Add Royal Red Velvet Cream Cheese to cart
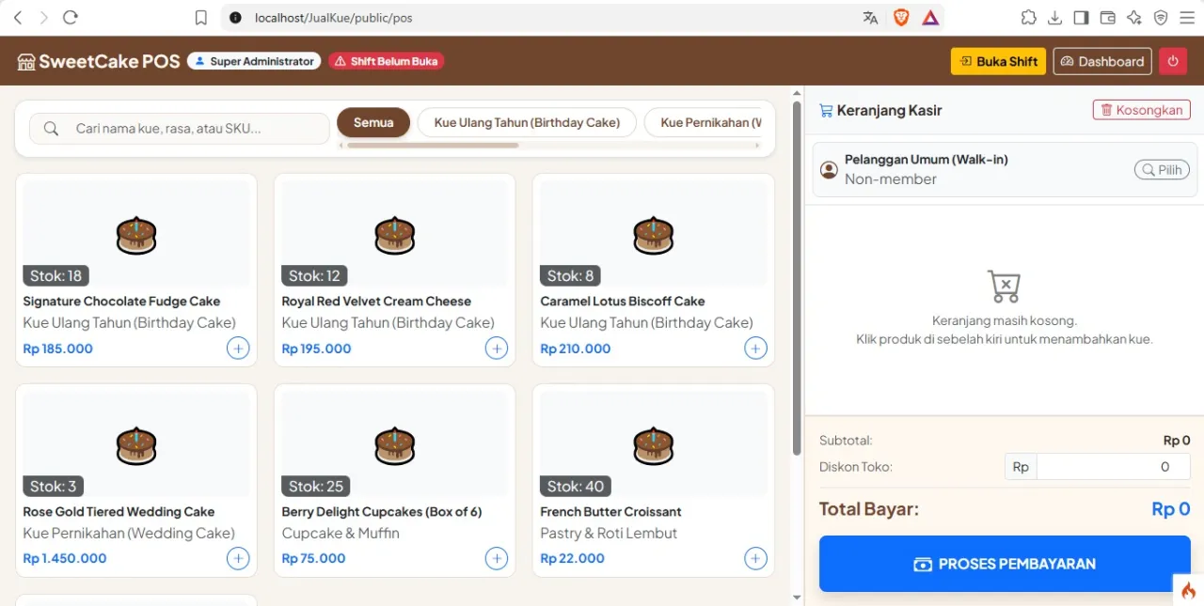This screenshot has height=606, width=1204. [496, 349]
